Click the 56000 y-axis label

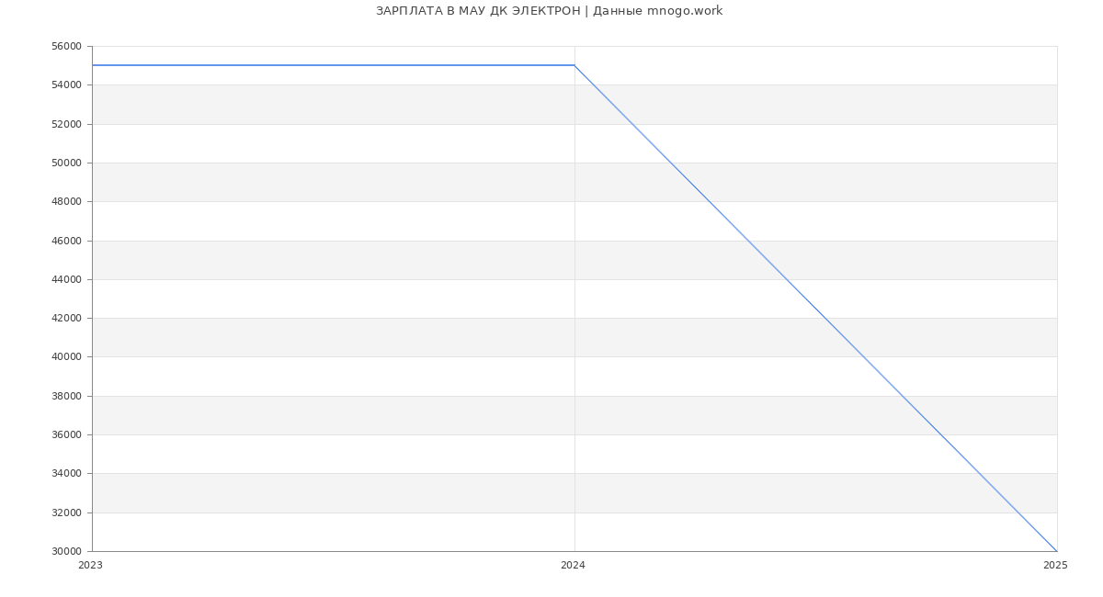[66, 47]
